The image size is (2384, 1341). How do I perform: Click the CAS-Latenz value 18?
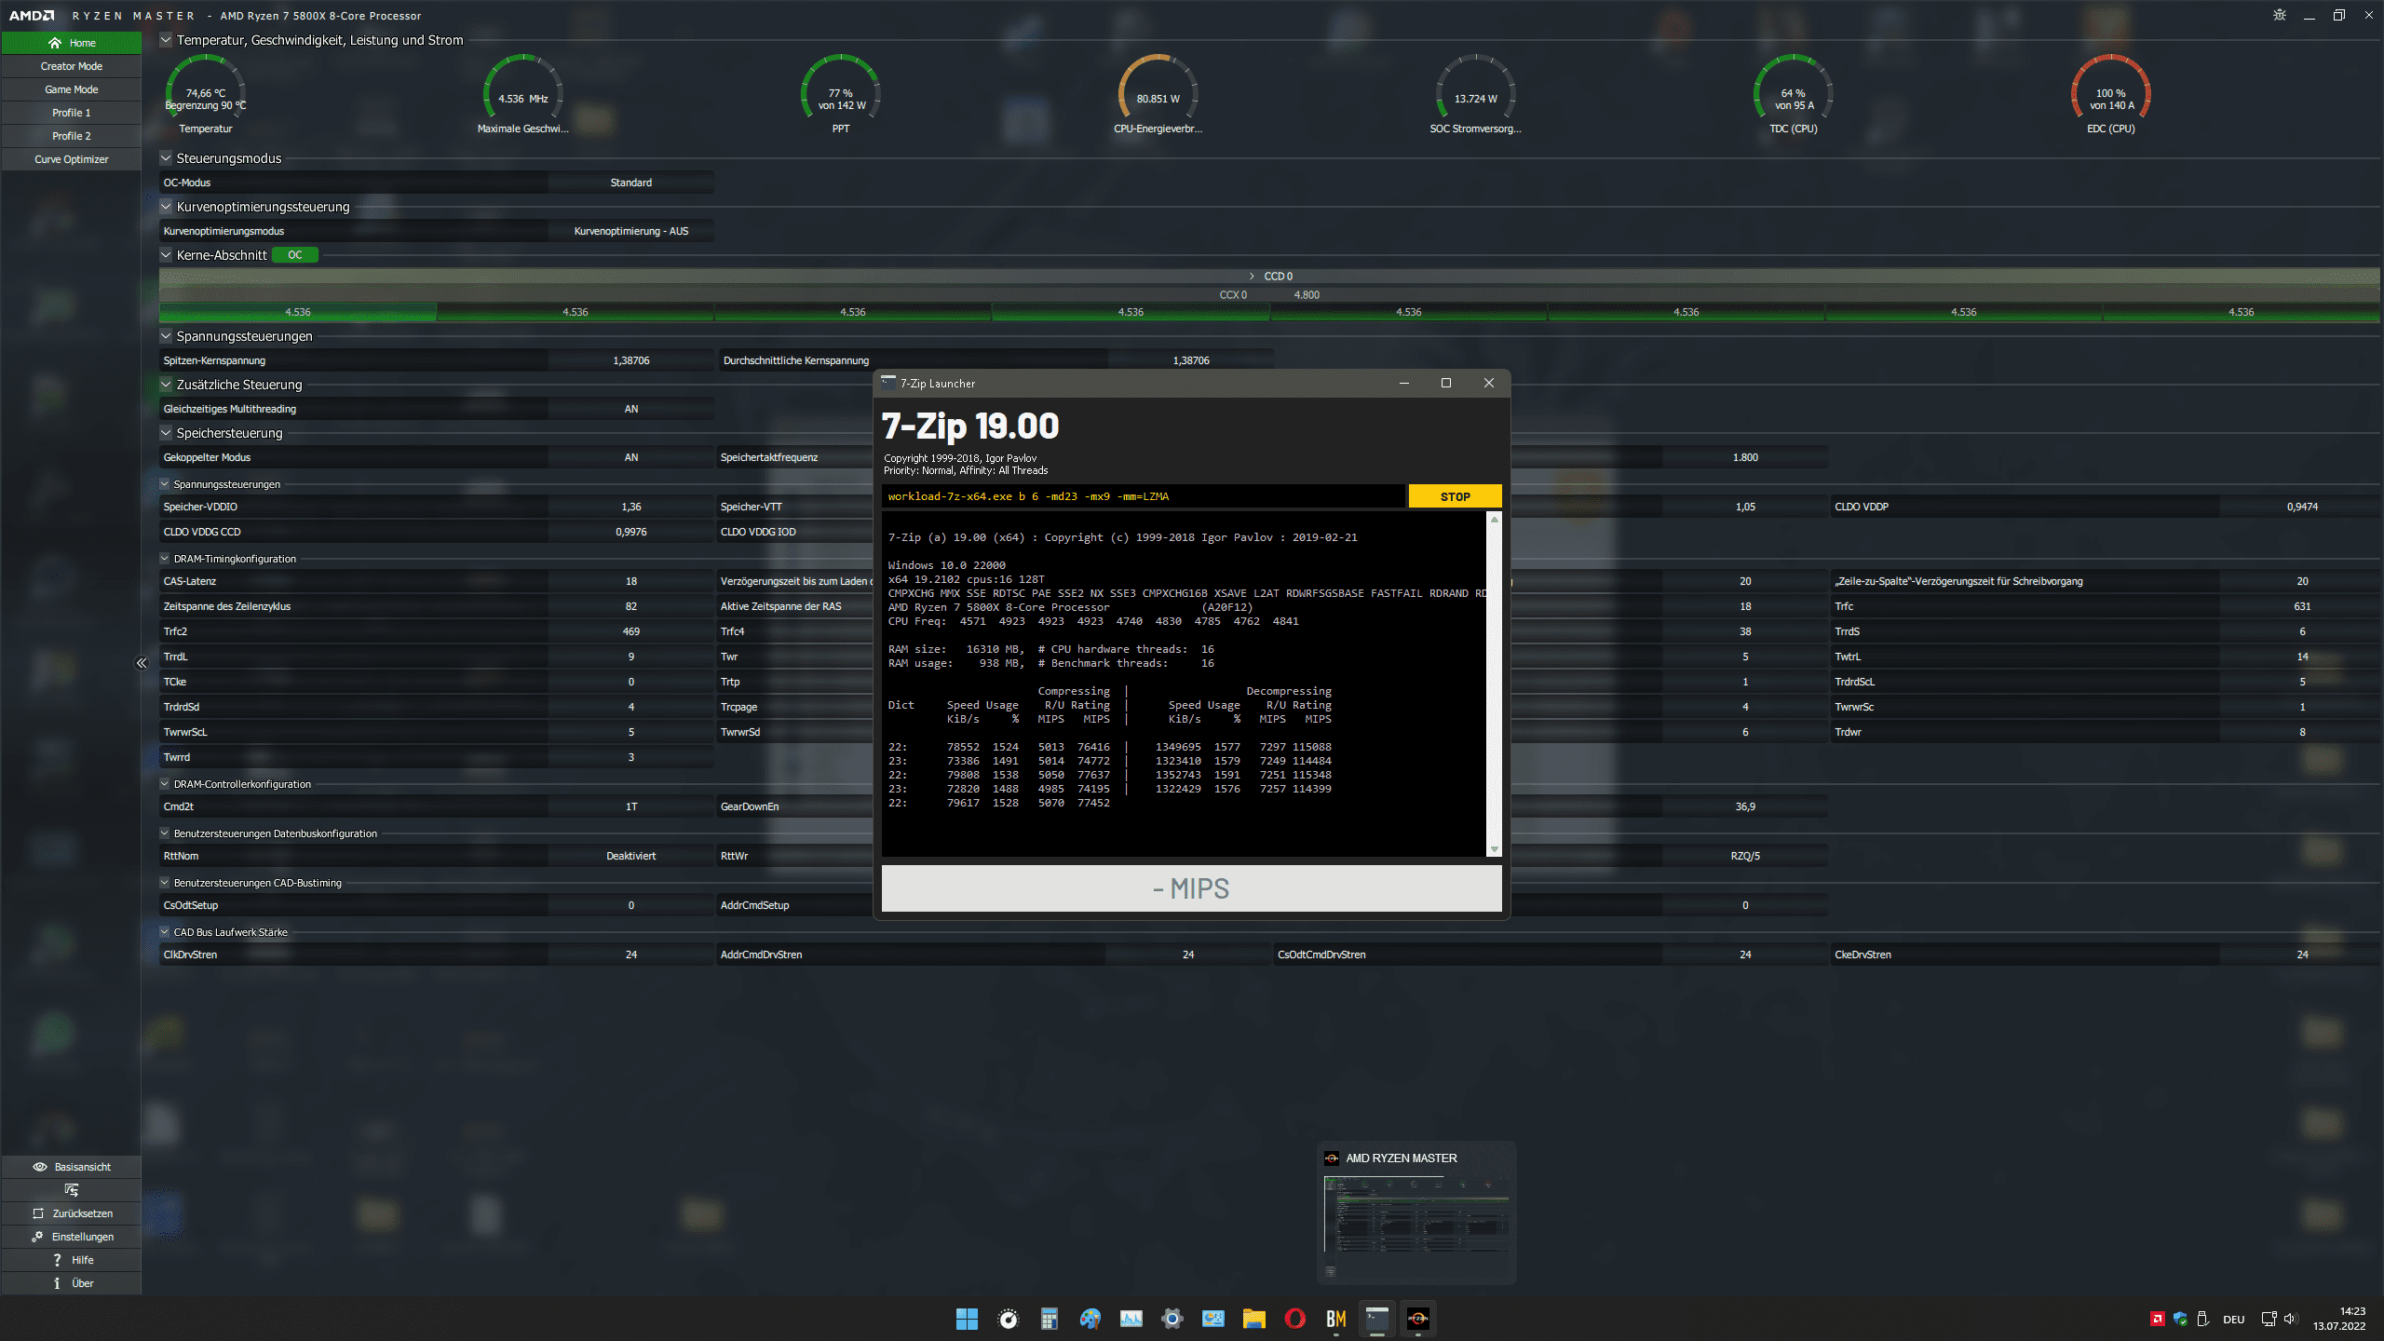coord(631,581)
